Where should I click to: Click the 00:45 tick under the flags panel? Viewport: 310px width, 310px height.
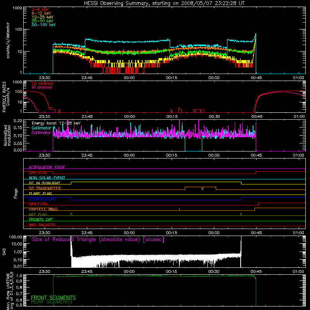[x=257, y=233]
